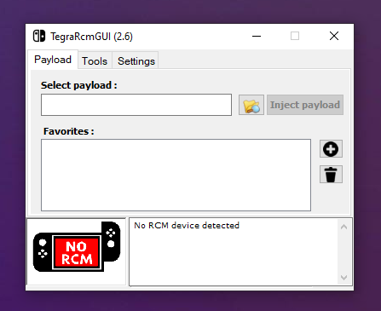Click the 'Select payload :' label
381x311 pixels.
click(x=78, y=85)
